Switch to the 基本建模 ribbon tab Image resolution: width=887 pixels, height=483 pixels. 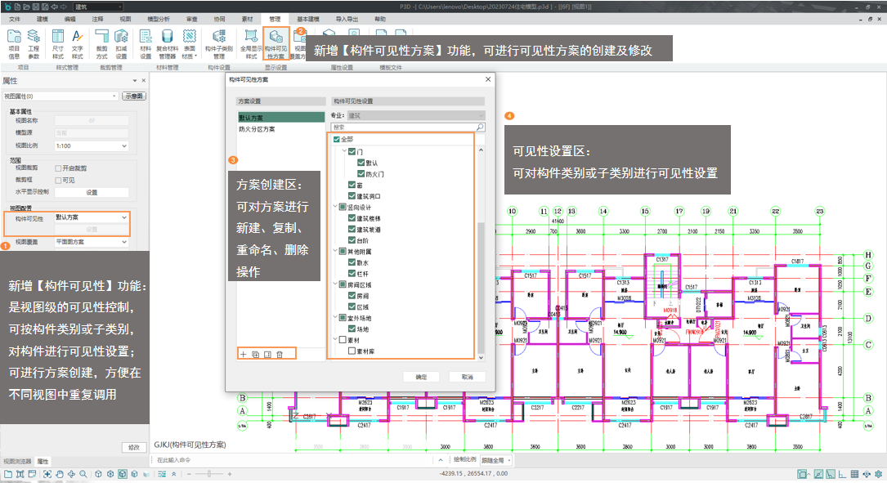point(308,18)
